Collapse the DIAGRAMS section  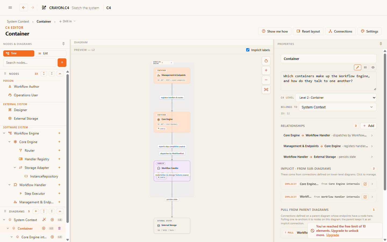click(60, 211)
